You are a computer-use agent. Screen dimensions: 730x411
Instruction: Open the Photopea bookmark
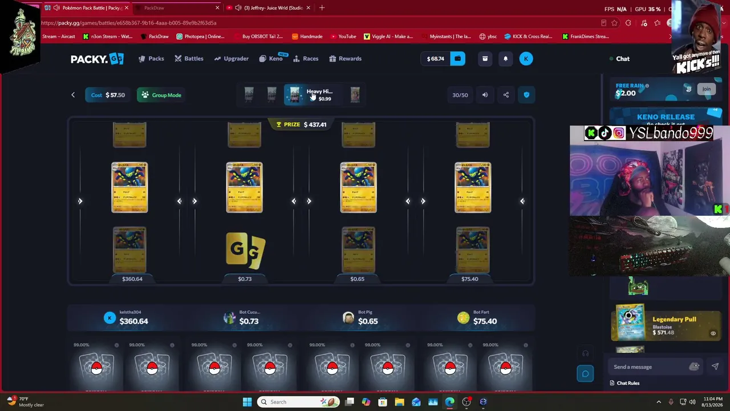coord(200,37)
